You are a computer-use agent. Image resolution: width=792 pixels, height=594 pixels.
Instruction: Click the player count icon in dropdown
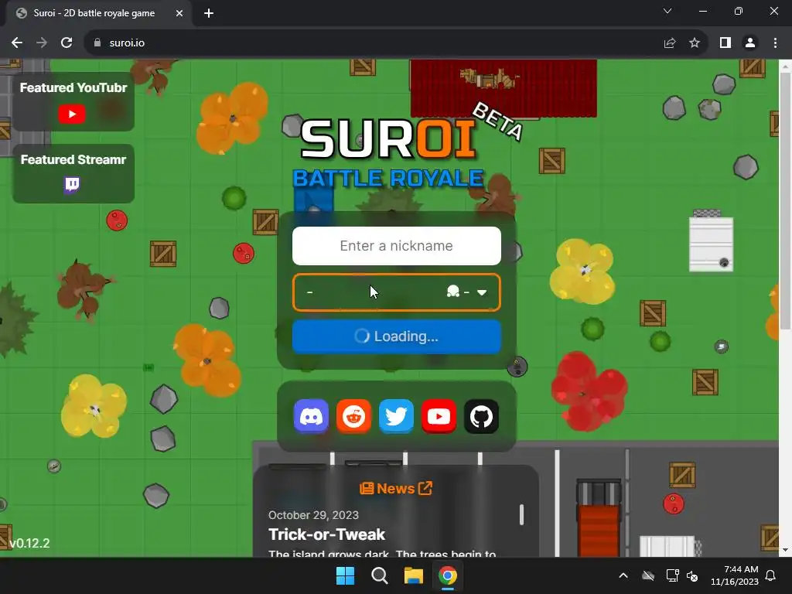[x=453, y=292]
